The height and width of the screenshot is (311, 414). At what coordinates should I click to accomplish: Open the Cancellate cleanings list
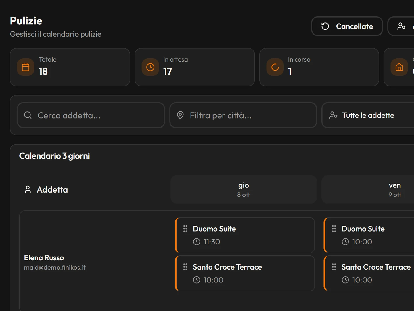tap(347, 26)
